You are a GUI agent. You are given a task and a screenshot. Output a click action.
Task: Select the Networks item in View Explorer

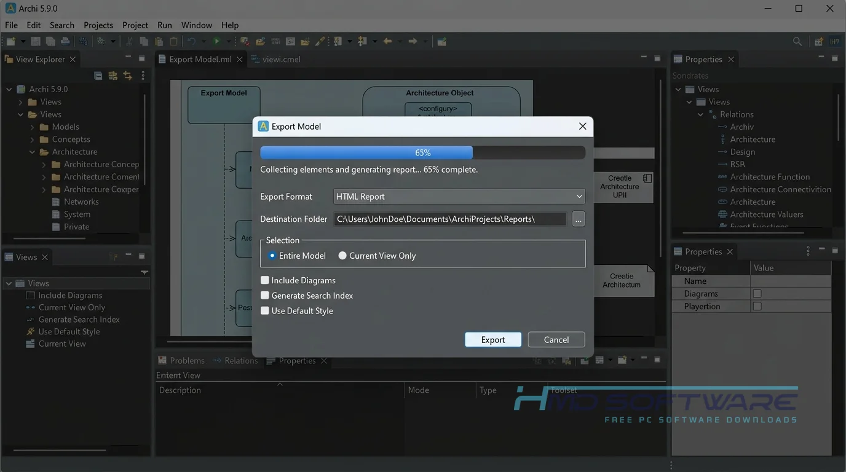(x=81, y=202)
